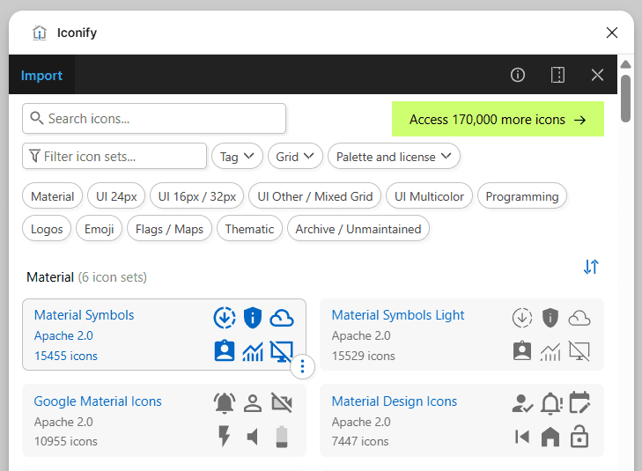642x471 pixels.
Task: Click person outline icon in Google Material Icons
Action: (253, 403)
